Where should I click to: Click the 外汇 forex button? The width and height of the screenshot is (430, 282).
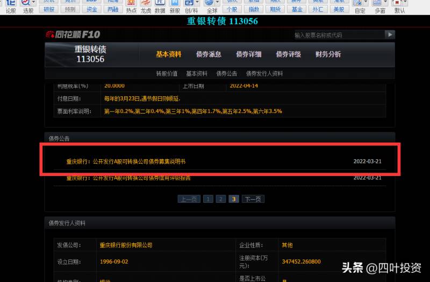click(x=318, y=9)
